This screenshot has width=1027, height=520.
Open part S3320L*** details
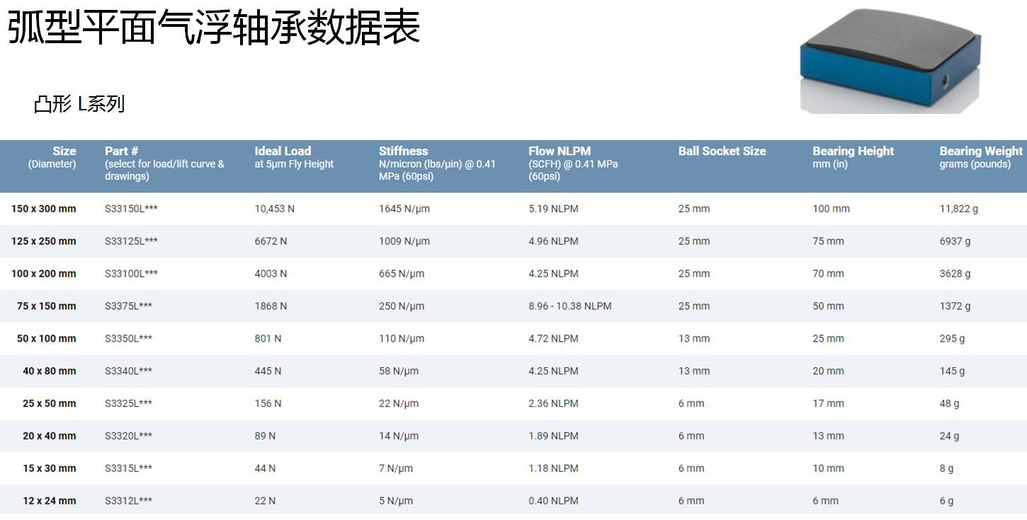(128, 437)
